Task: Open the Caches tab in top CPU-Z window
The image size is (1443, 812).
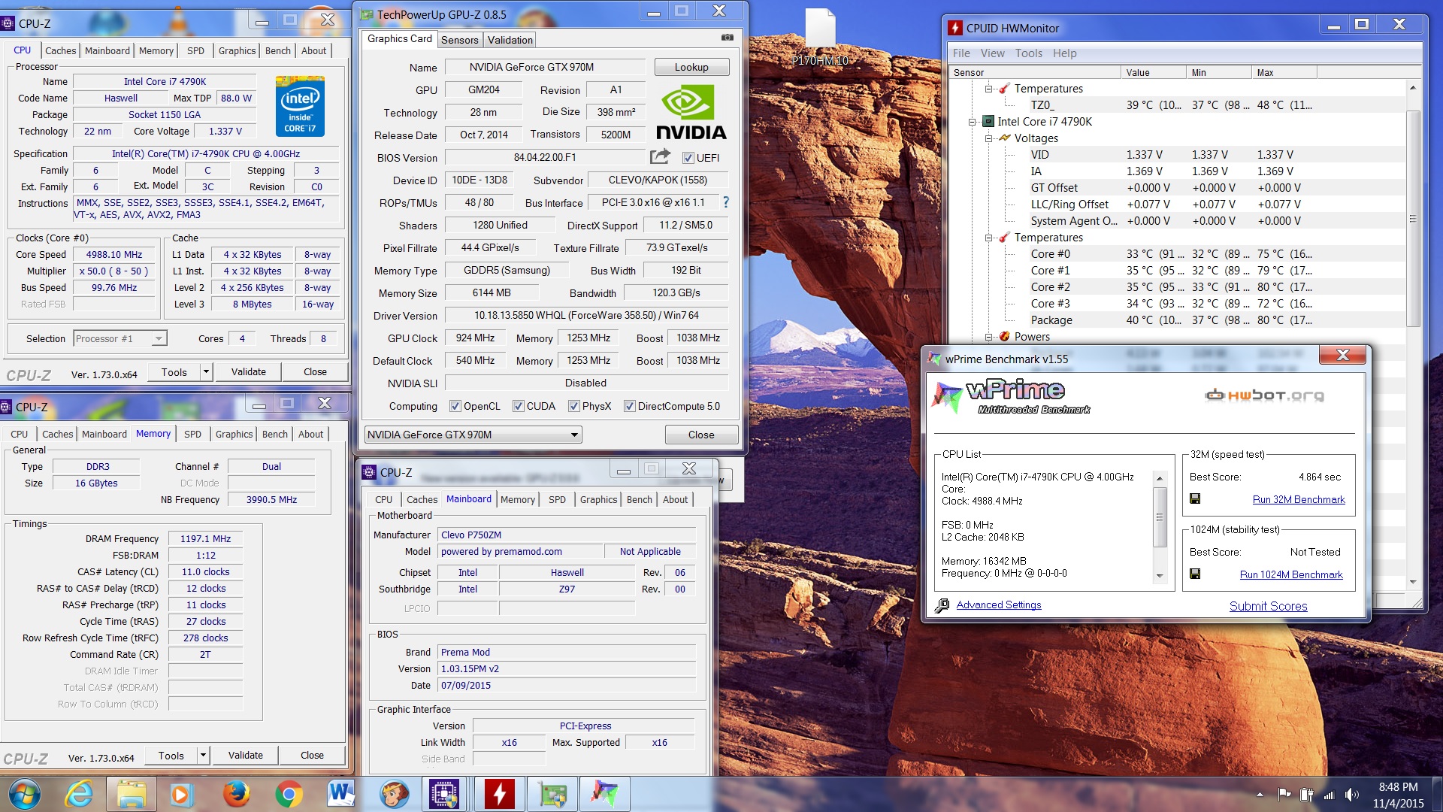Action: coord(60,50)
